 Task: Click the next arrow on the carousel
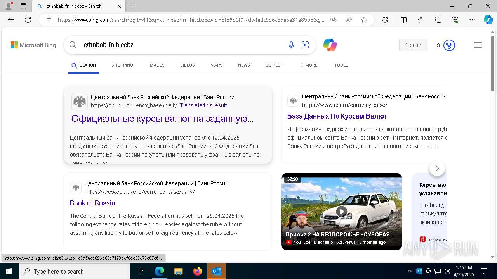tap(437, 168)
